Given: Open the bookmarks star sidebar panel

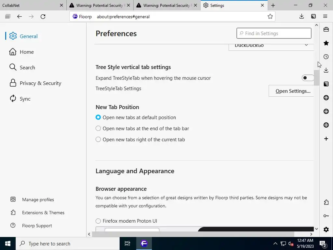Looking at the screenshot, I should (326, 43).
